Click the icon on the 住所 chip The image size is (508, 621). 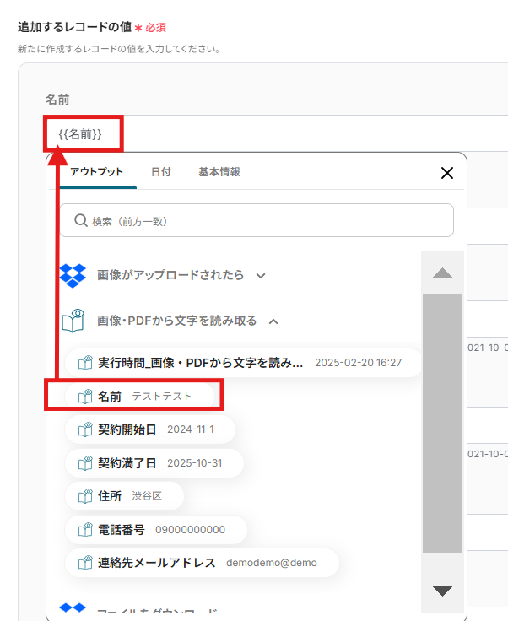pos(85,496)
